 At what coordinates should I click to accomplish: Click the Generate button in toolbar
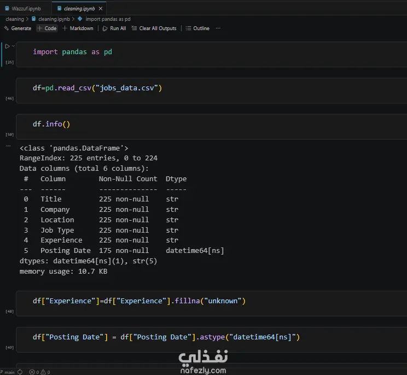click(18, 28)
